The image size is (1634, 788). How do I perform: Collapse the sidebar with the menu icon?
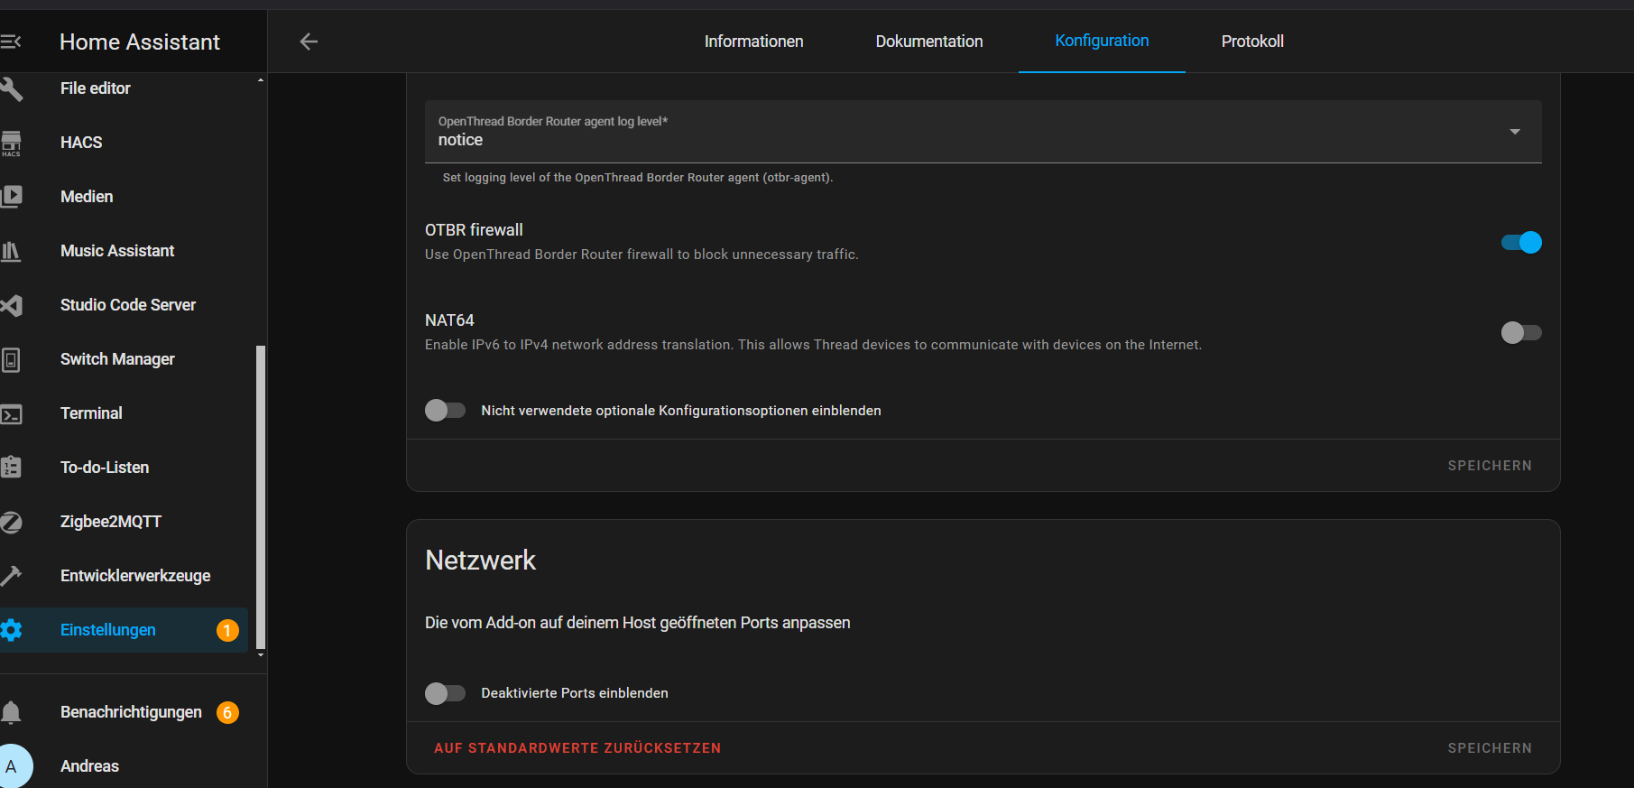tap(11, 42)
